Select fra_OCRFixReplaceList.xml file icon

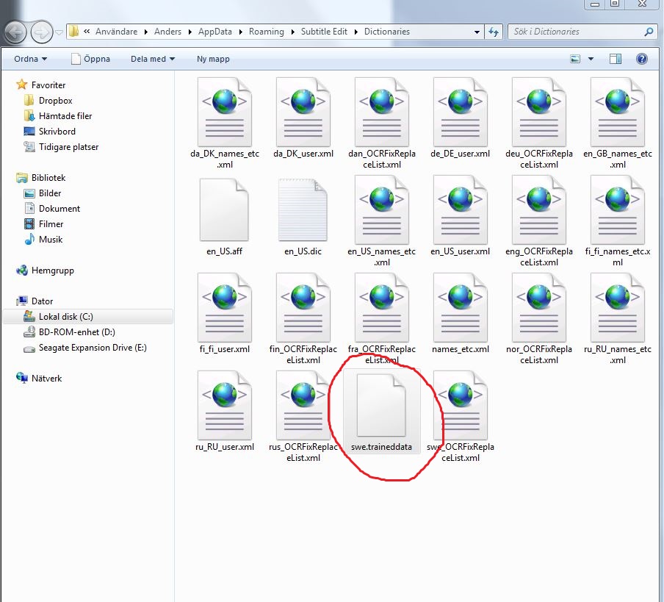coord(381,307)
